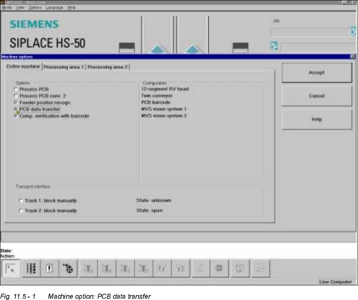Click the Help button in dialog
This screenshot has width=358, height=300.
point(317,119)
